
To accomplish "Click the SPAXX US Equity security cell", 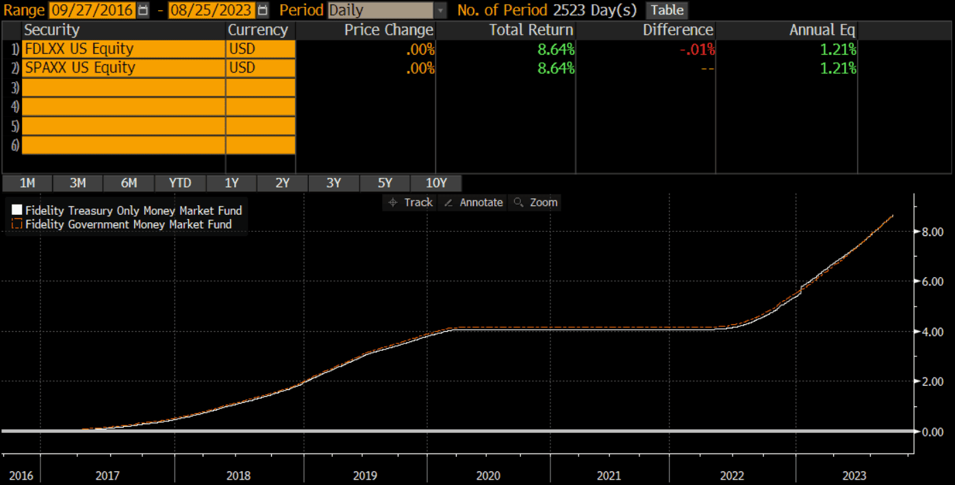I will (123, 68).
